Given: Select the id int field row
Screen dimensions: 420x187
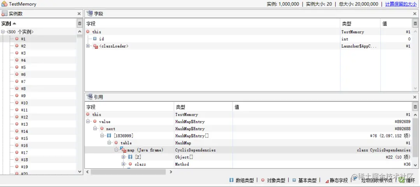Looking at the screenshot, I should (248, 39).
